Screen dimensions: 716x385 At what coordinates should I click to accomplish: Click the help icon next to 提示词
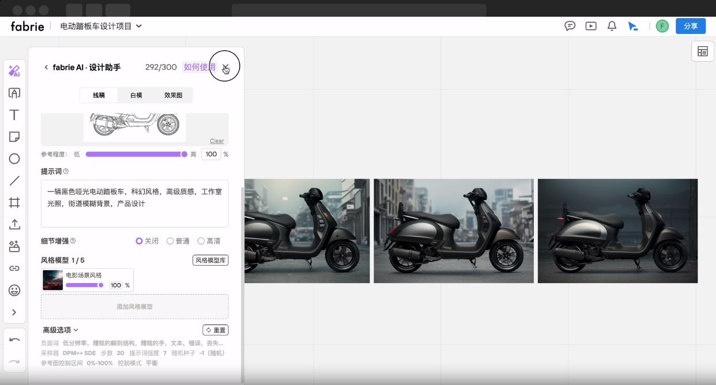(x=66, y=171)
